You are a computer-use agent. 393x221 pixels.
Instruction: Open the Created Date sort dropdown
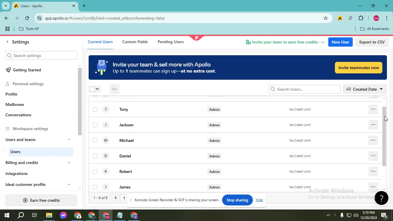click(365, 89)
